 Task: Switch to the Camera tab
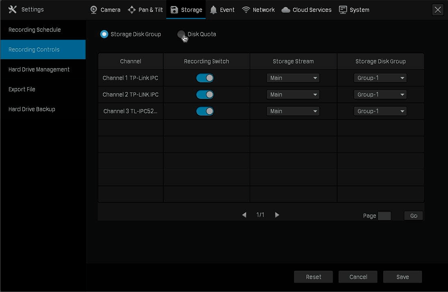click(105, 10)
